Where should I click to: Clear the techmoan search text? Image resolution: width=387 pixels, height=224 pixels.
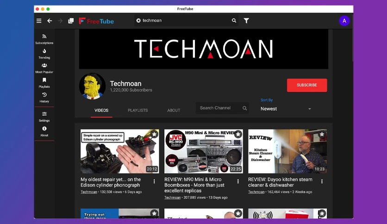(138, 20)
